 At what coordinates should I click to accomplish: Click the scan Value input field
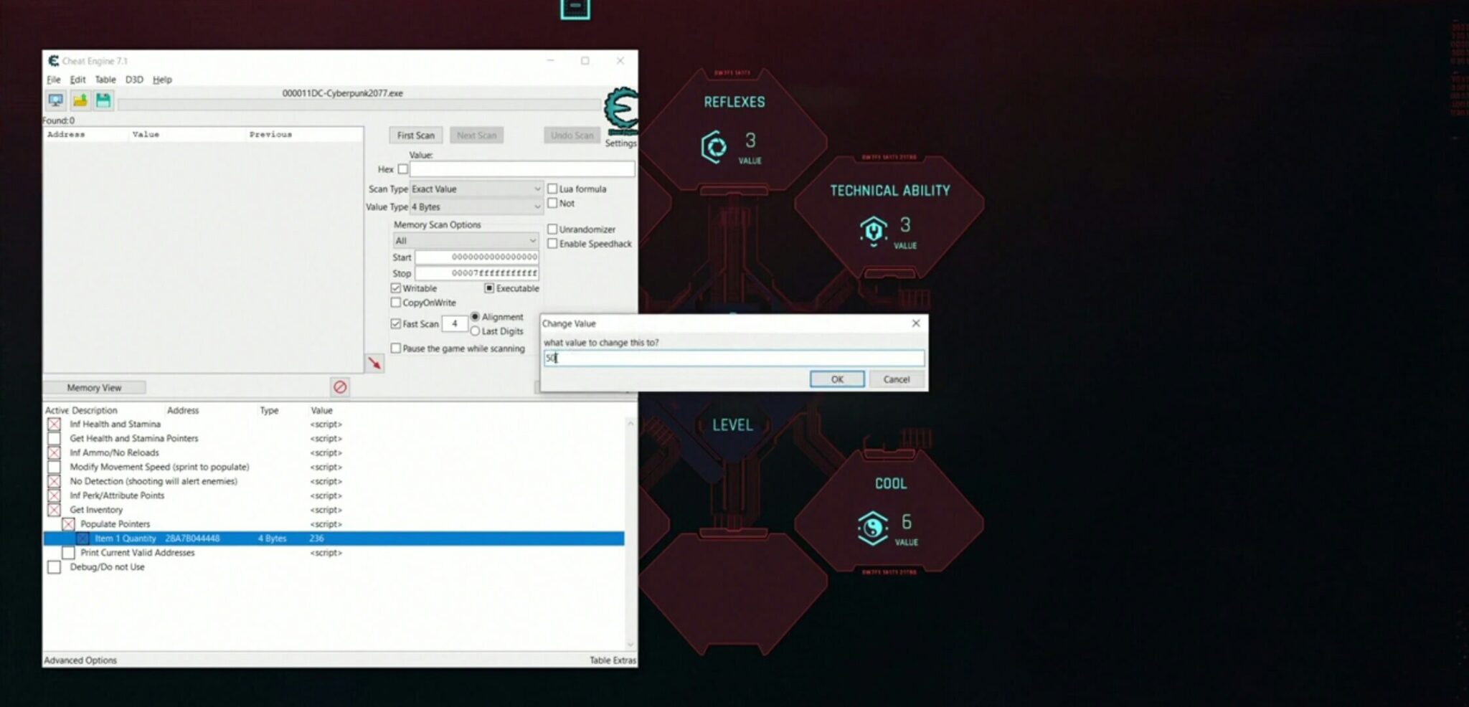522,169
